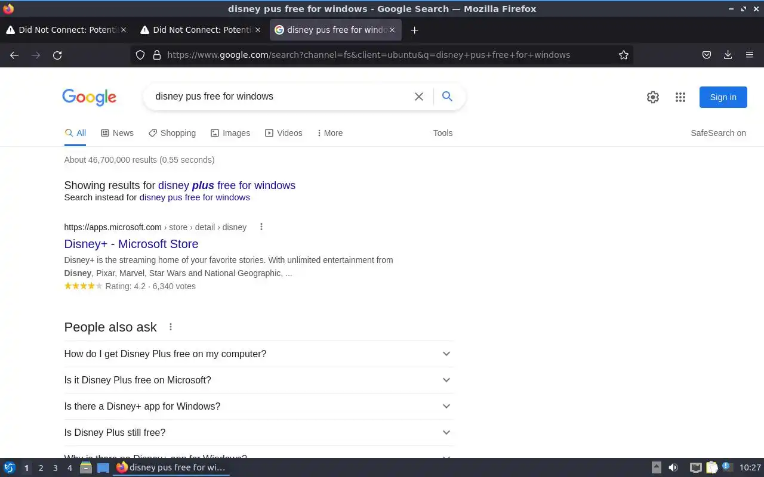Open options dots beside apps.microsoft.com result
Viewport: 764px width, 477px height.
coord(261,227)
